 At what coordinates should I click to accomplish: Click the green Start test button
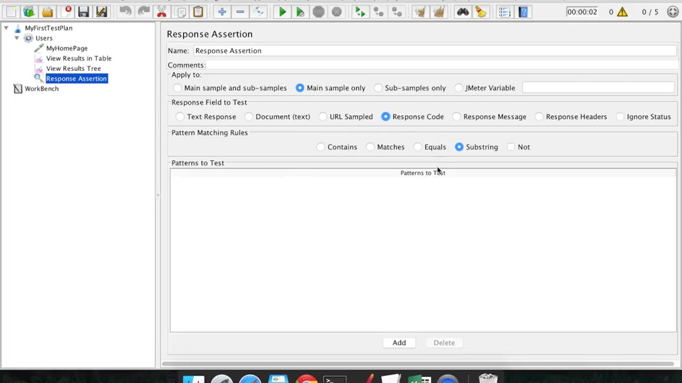pyautogui.click(x=282, y=12)
